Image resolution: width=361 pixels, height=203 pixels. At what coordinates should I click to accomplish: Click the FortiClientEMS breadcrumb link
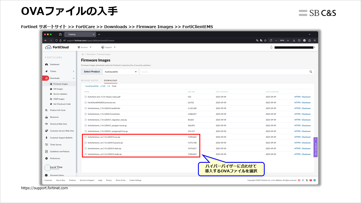click(92, 86)
